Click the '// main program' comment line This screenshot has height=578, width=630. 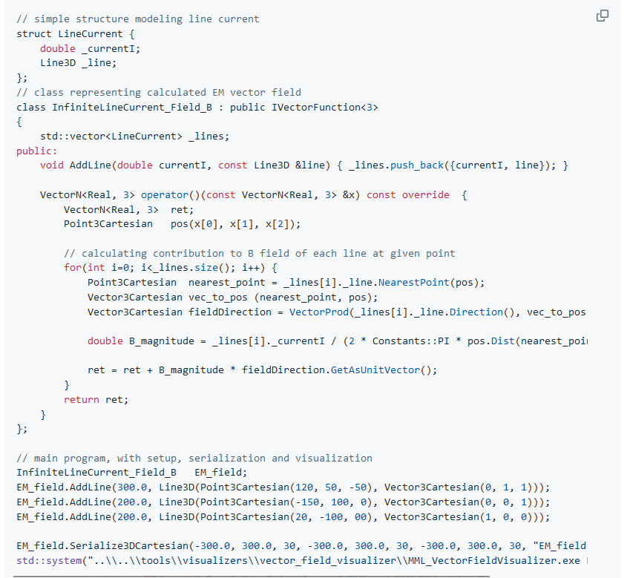[194, 458]
